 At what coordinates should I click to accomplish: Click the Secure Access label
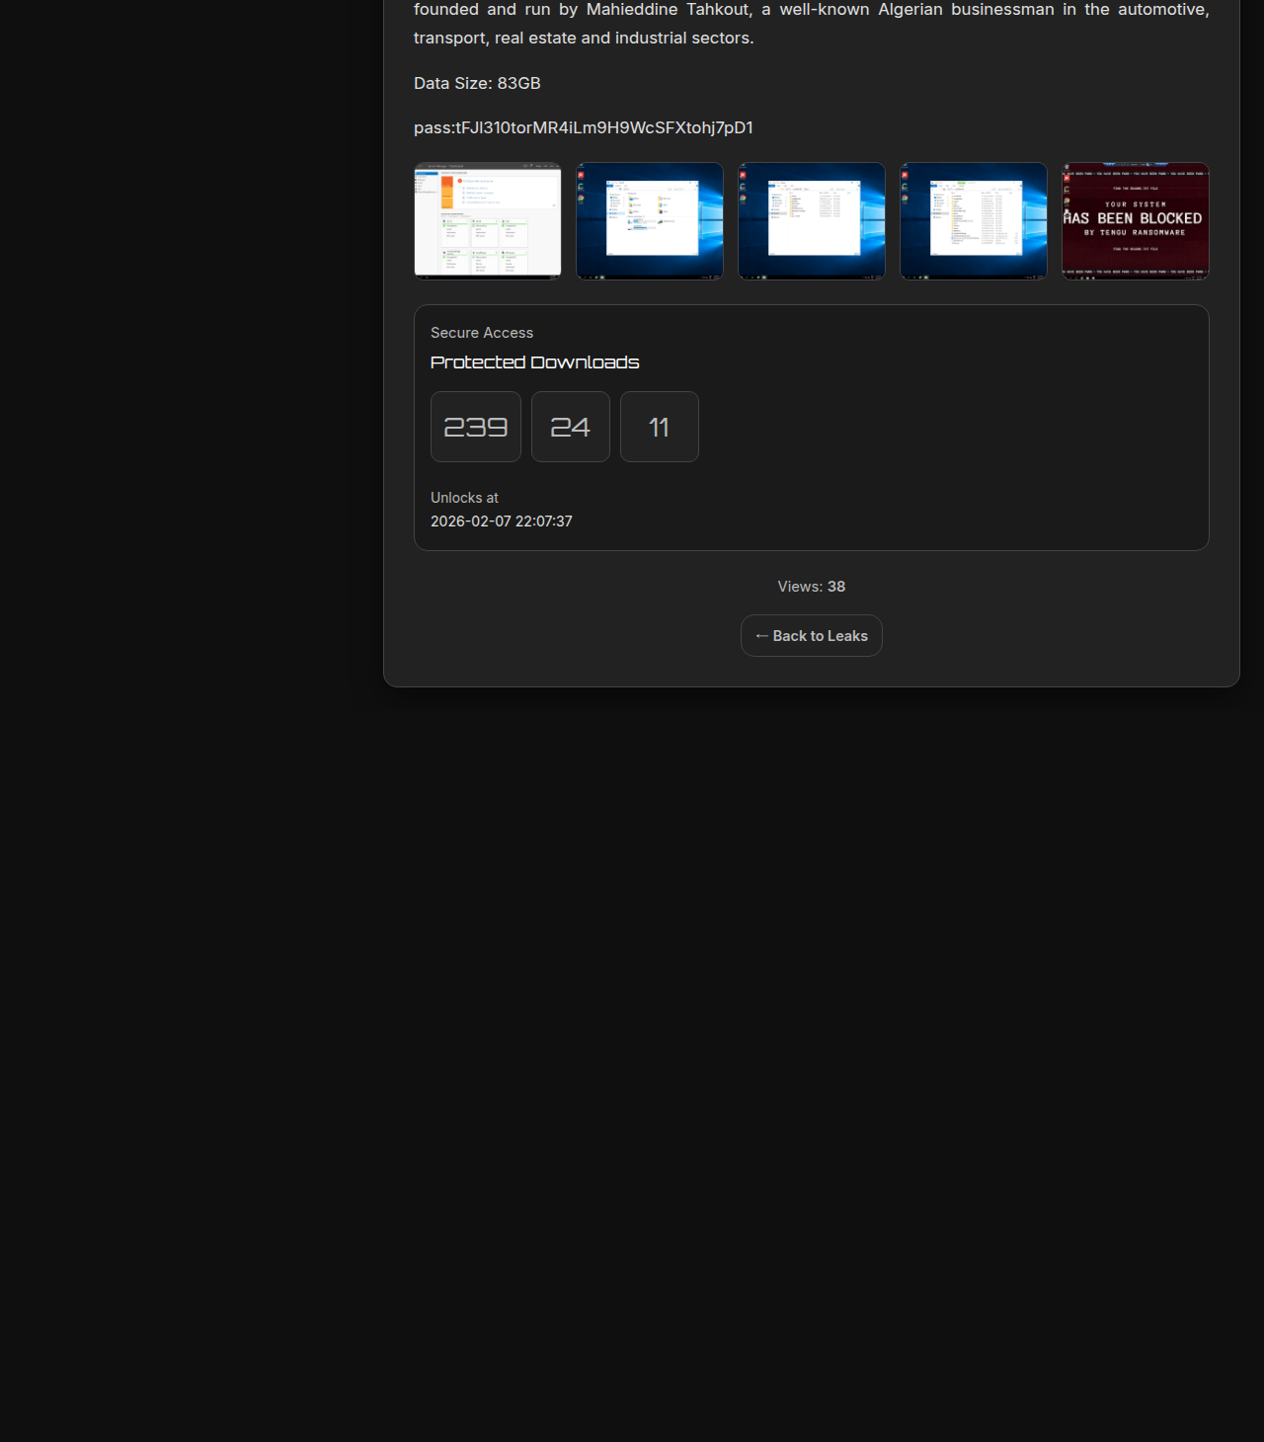[482, 333]
